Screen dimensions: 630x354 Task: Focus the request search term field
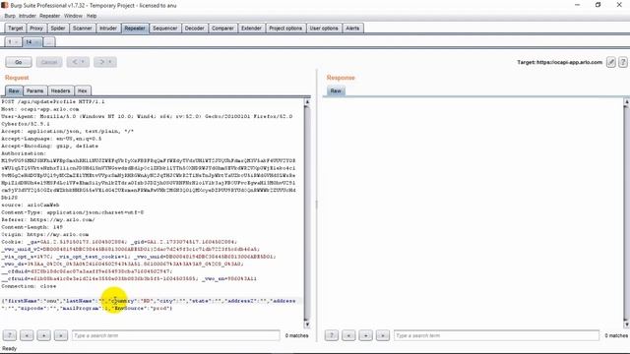coord(176,335)
